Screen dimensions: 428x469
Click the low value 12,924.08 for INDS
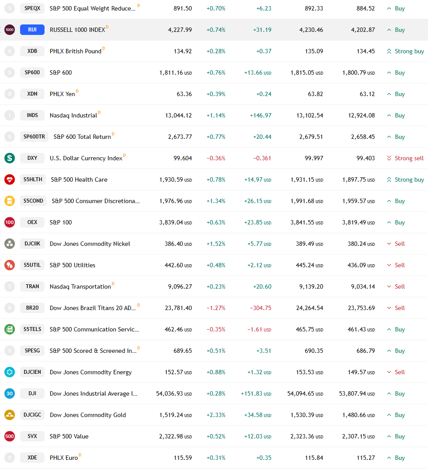[361, 115]
